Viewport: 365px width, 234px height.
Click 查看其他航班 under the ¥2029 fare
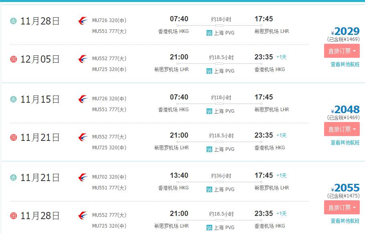(345, 64)
